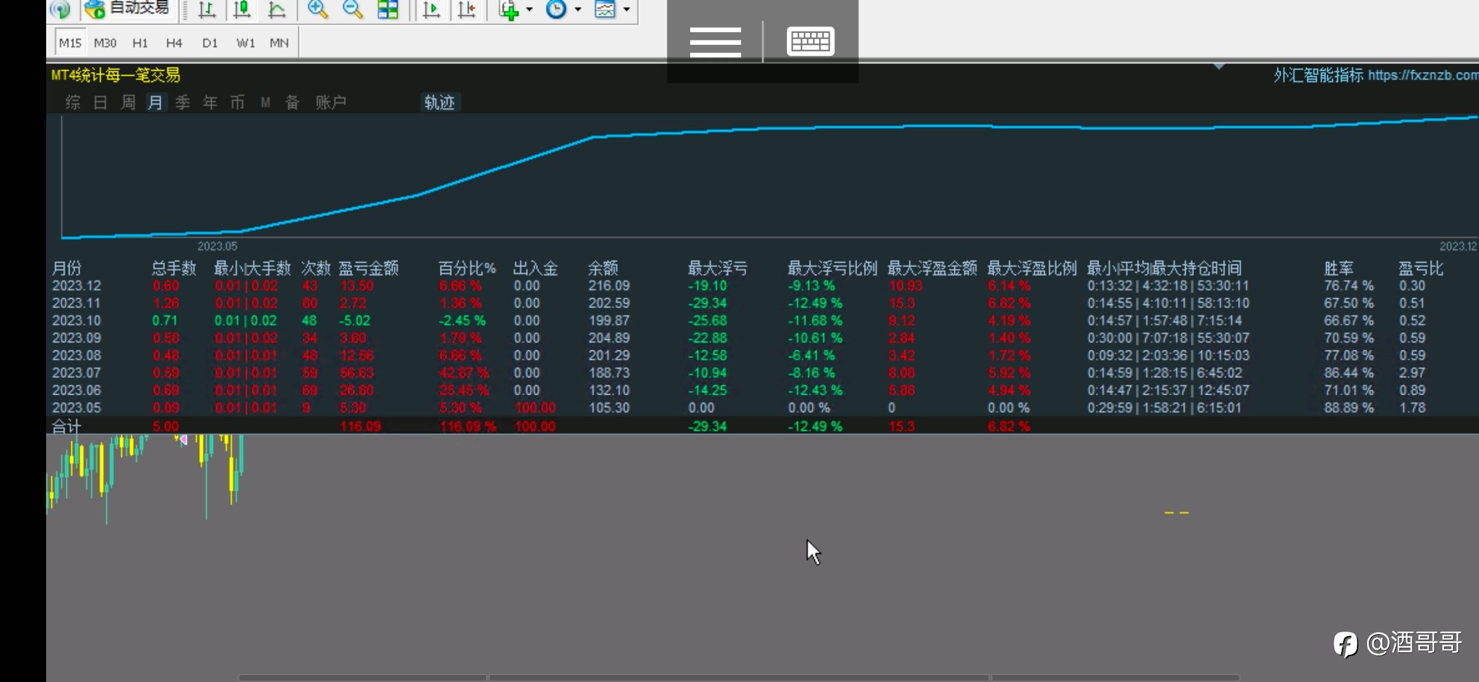Select the H1 timeframe
The image size is (1479, 682).
click(x=140, y=43)
